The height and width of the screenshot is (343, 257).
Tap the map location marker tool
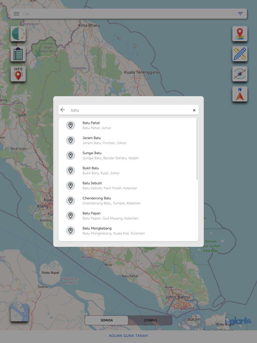coord(240,34)
